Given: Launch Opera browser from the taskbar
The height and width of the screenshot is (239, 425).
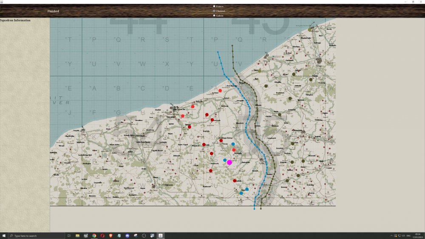Looking at the screenshot, I should [x=102, y=236].
